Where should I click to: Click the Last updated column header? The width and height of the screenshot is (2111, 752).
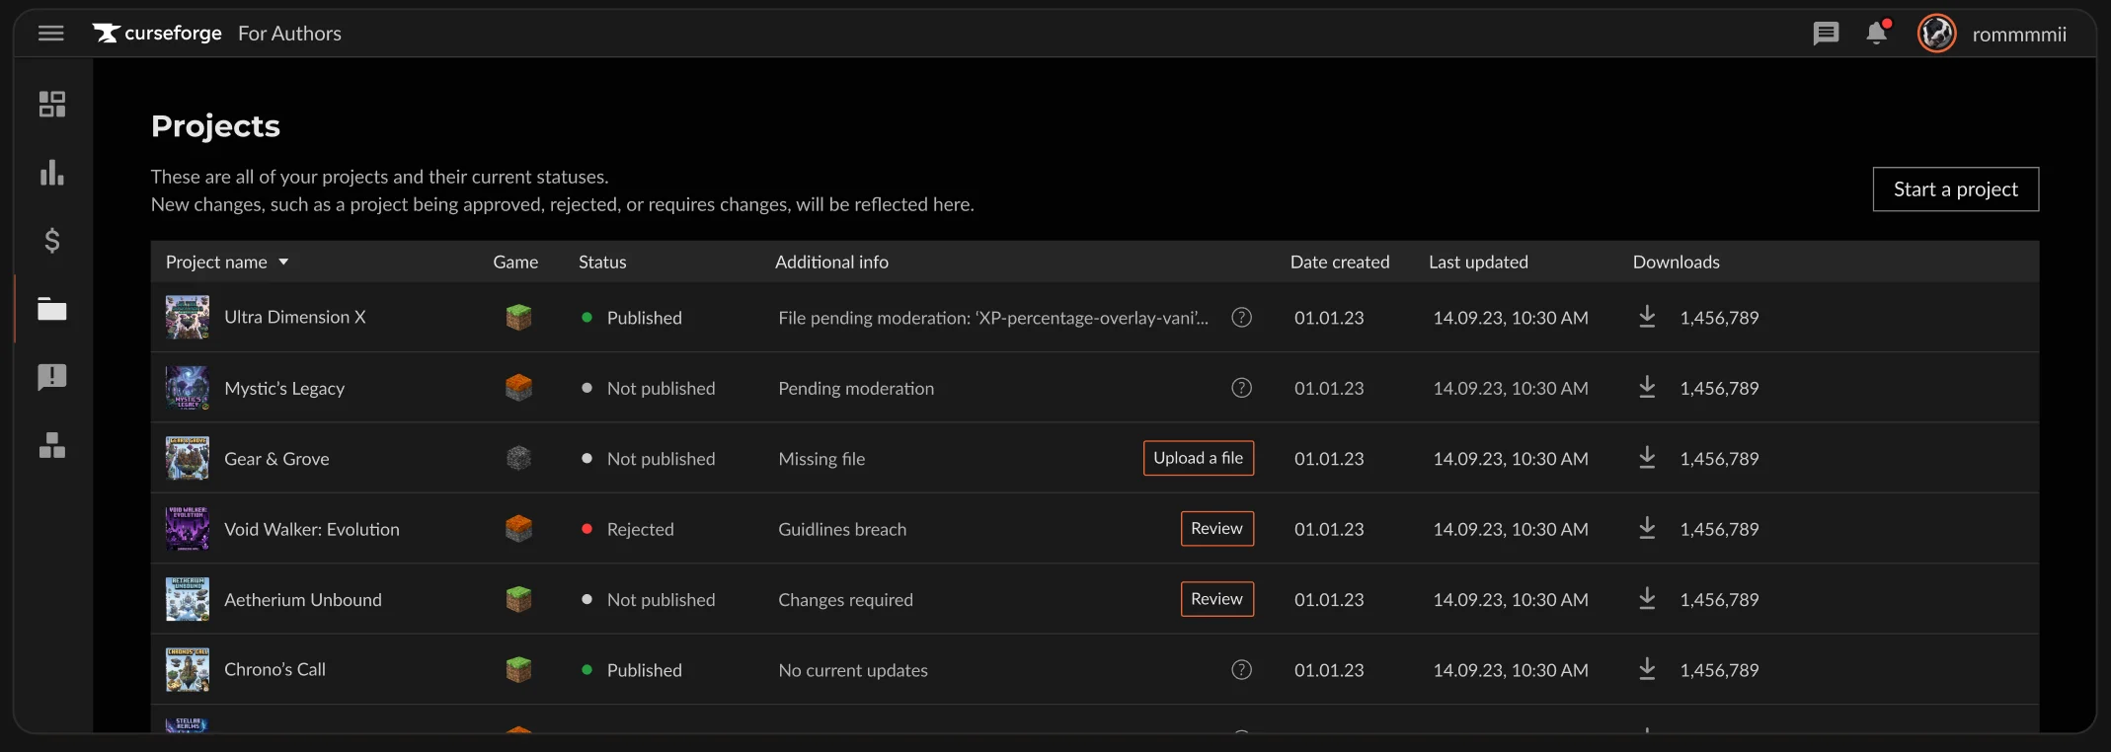1478,262
